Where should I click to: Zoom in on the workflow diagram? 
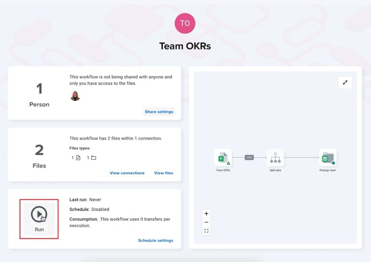(x=206, y=214)
